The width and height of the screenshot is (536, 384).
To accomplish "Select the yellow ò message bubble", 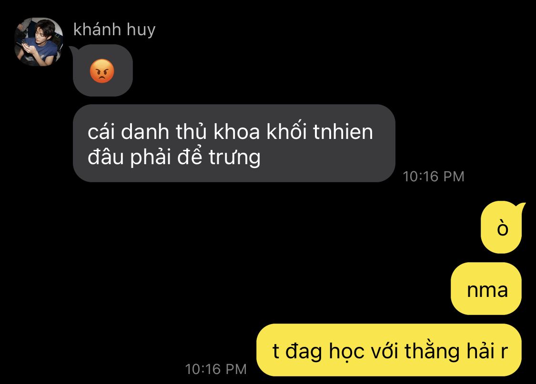I will click(501, 227).
